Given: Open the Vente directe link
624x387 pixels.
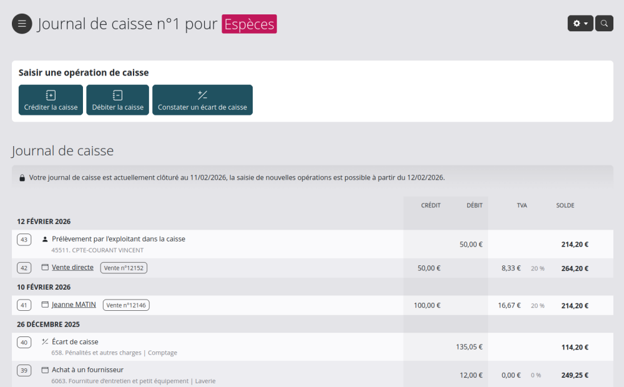Looking at the screenshot, I should 72,268.
